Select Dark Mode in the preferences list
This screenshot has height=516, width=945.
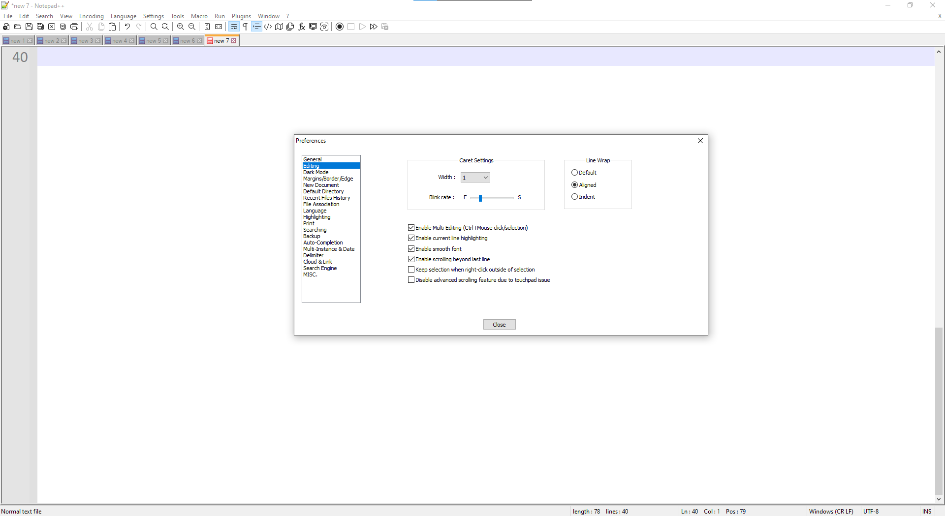click(x=315, y=172)
